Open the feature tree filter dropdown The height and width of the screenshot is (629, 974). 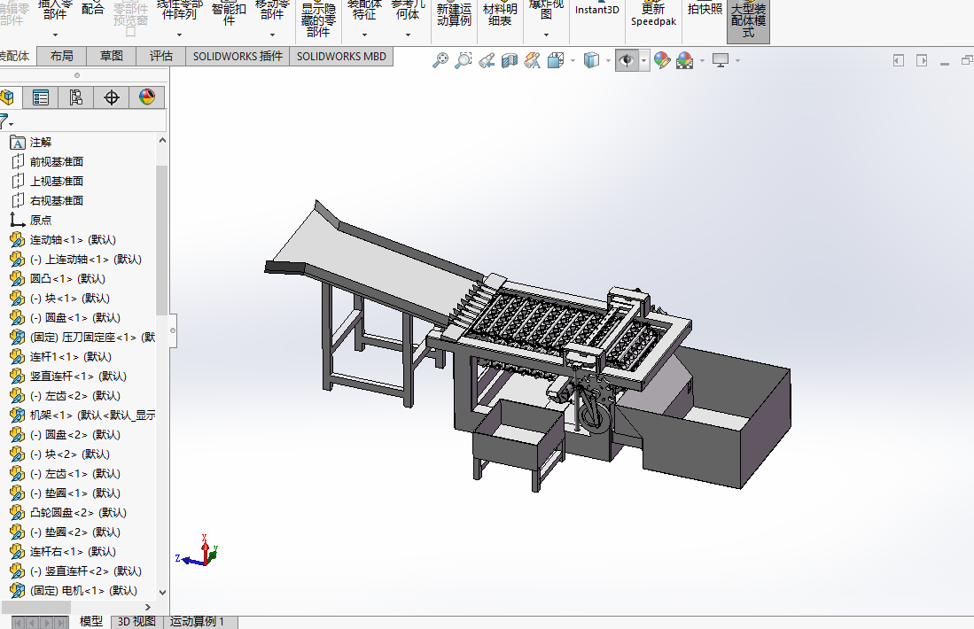pos(7,121)
